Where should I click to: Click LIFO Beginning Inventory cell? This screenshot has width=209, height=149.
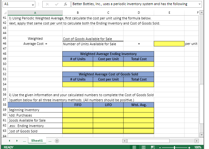108,110
